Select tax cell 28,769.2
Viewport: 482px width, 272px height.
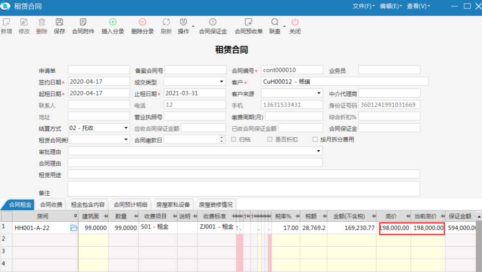[313, 228]
